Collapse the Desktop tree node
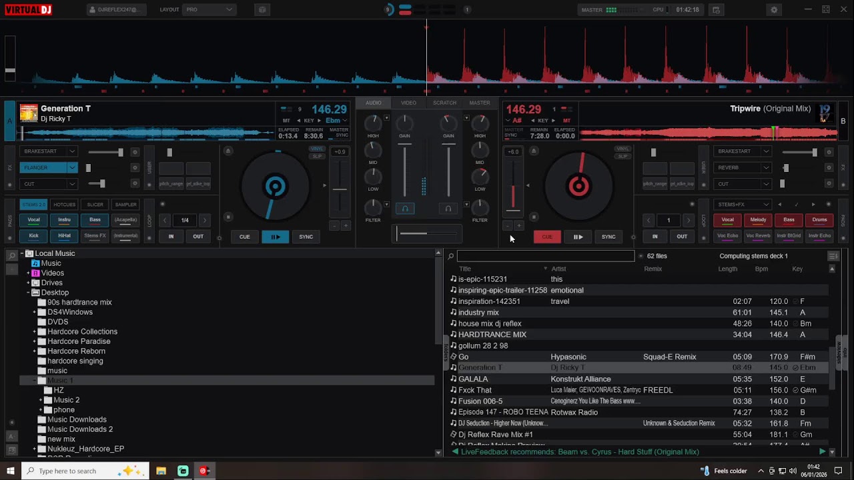Screen dimensions: 854x480 tap(28, 293)
